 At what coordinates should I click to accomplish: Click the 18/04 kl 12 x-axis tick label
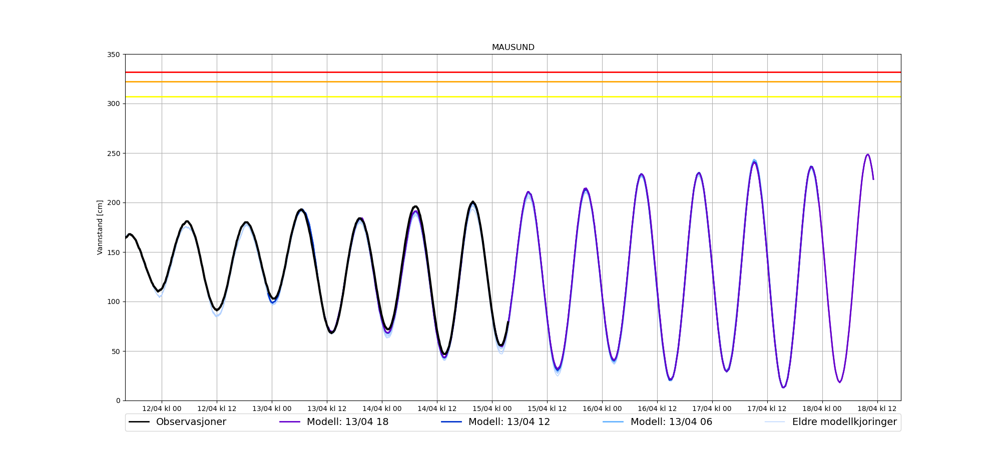[x=877, y=408]
